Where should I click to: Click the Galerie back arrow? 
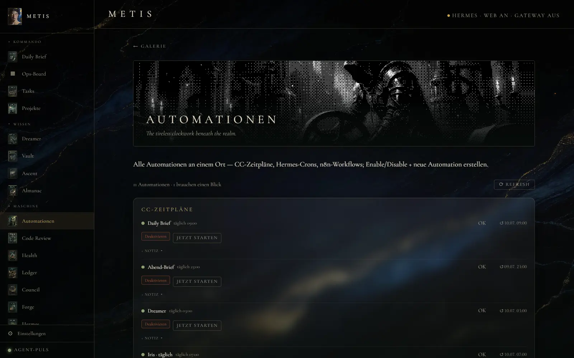(136, 46)
